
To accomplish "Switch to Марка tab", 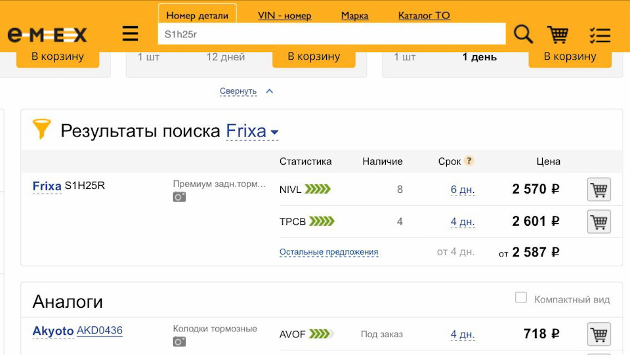I will click(355, 16).
